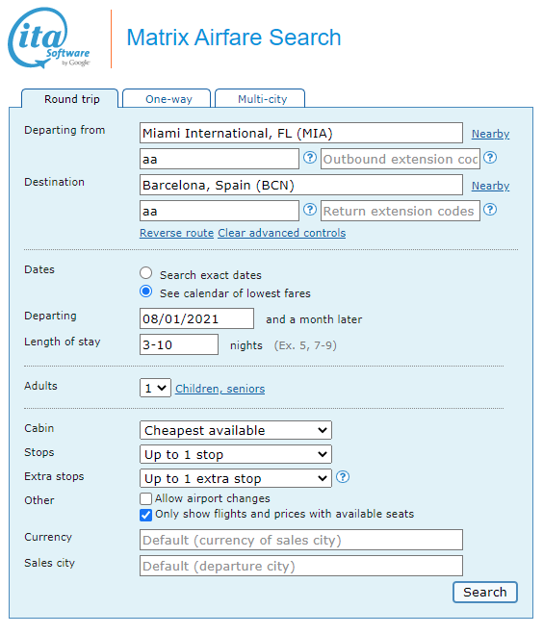The width and height of the screenshot is (543, 634).
Task: Open help icon next to destination routing codes
Action: click(310, 210)
